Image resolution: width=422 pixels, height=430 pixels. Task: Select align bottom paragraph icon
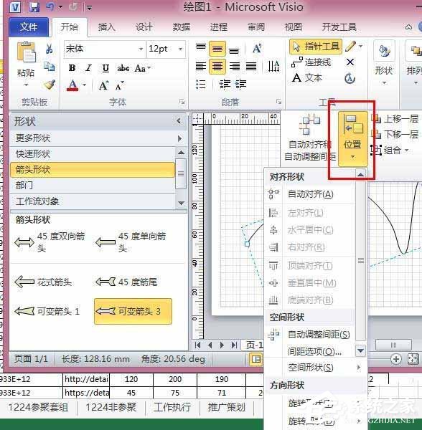[234, 51]
